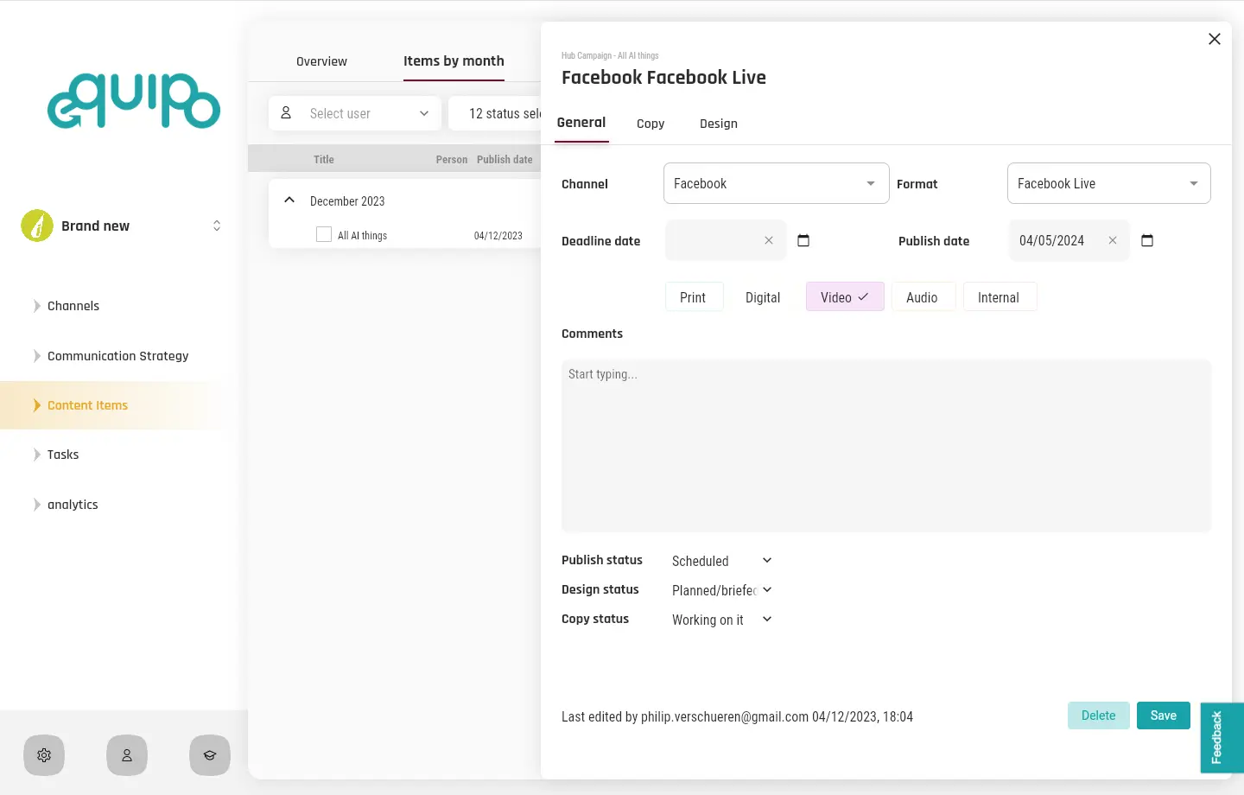1244x795 pixels.
Task: Open the Channel dropdown showing Facebook
Action: point(776,183)
